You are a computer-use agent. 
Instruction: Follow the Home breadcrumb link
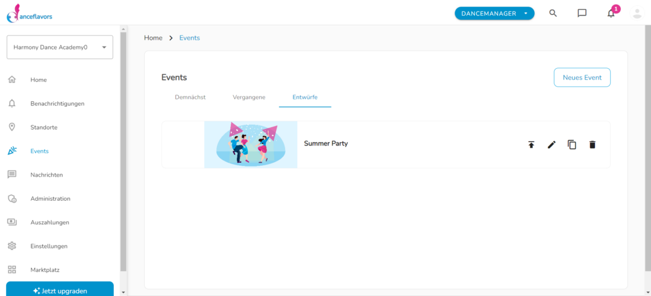point(153,38)
